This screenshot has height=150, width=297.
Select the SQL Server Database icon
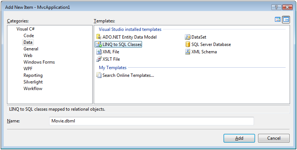[187, 44]
